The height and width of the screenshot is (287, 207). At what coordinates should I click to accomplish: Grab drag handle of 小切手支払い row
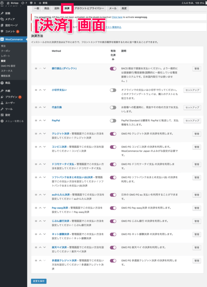tap(36, 90)
